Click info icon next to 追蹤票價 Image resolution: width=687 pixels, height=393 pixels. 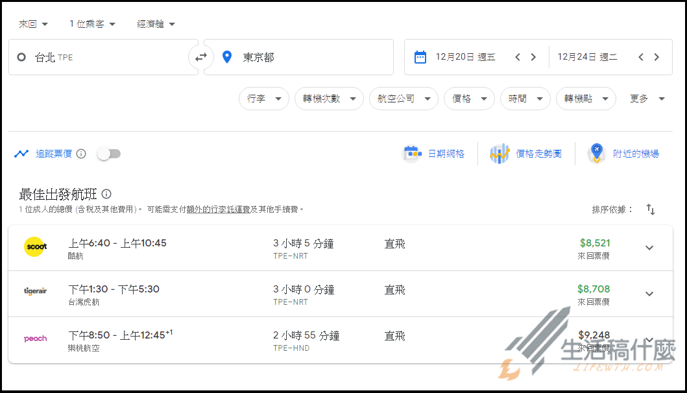coord(81,154)
